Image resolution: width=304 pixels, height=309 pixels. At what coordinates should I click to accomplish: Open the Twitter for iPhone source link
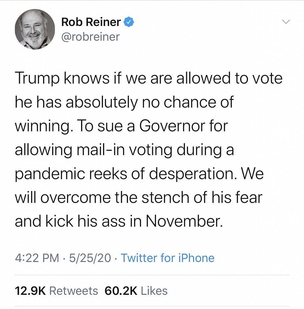(168, 258)
